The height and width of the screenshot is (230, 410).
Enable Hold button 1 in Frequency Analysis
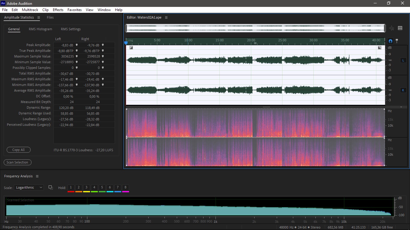pyautogui.click(x=71, y=187)
